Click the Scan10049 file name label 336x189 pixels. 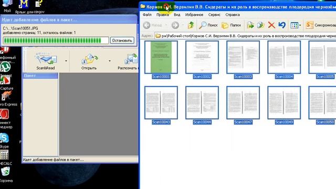tap(284, 122)
